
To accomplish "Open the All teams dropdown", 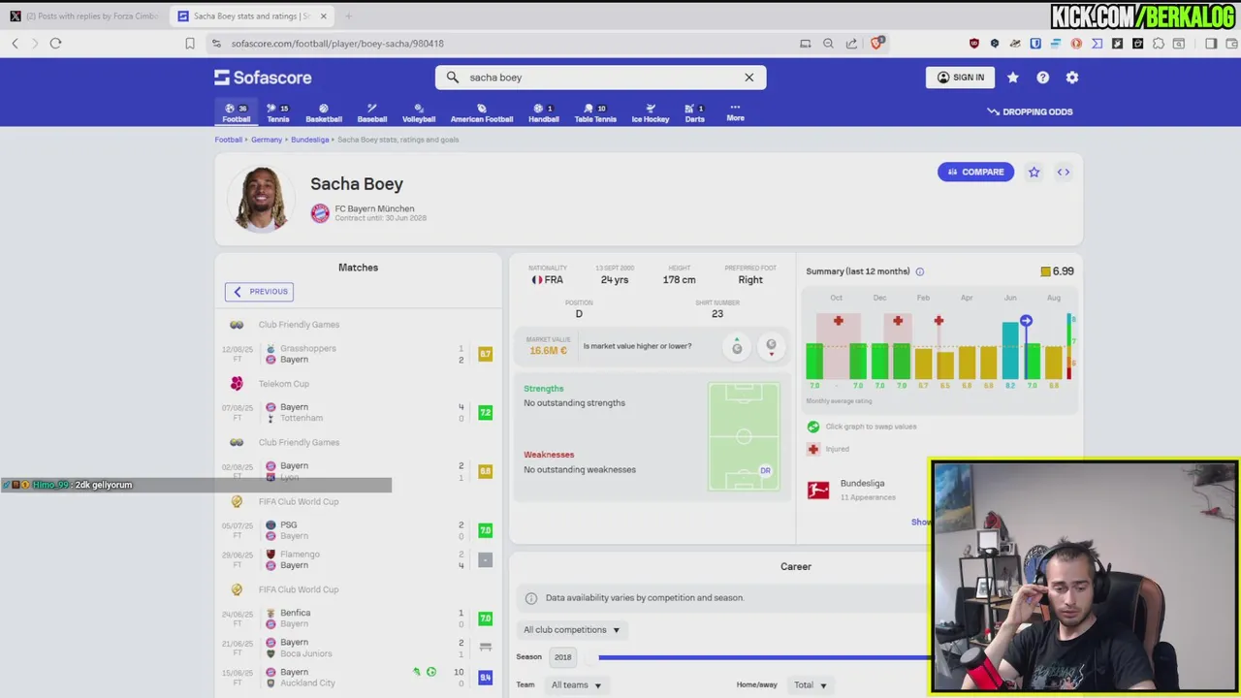I will (576, 685).
